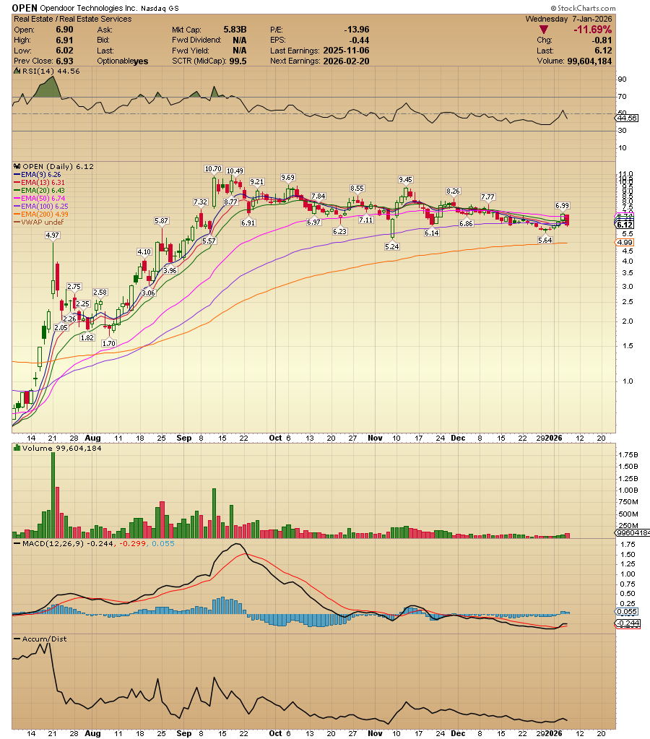Click the Volume 99,604,184 value in the header

[x=589, y=61]
